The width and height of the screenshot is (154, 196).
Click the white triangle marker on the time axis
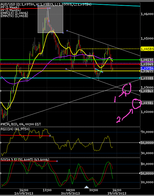(87, 187)
